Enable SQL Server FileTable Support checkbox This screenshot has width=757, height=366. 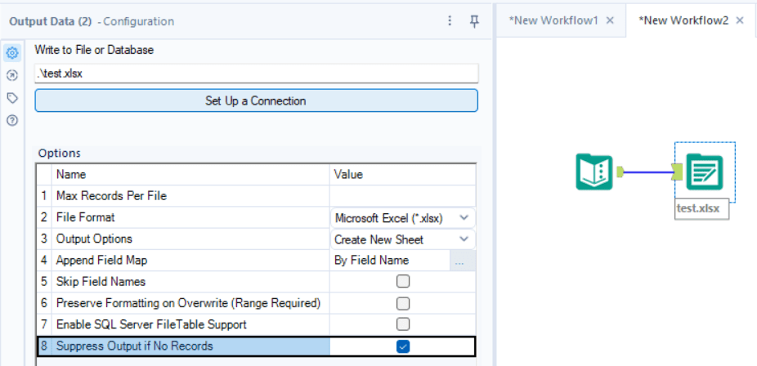403,324
